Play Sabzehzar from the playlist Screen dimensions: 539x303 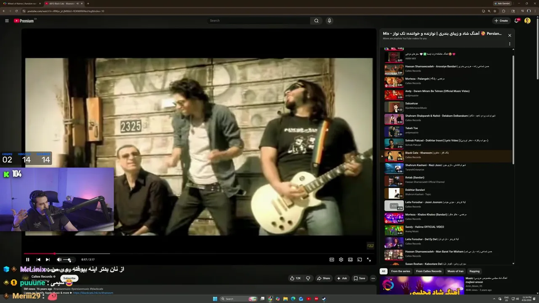[446, 106]
